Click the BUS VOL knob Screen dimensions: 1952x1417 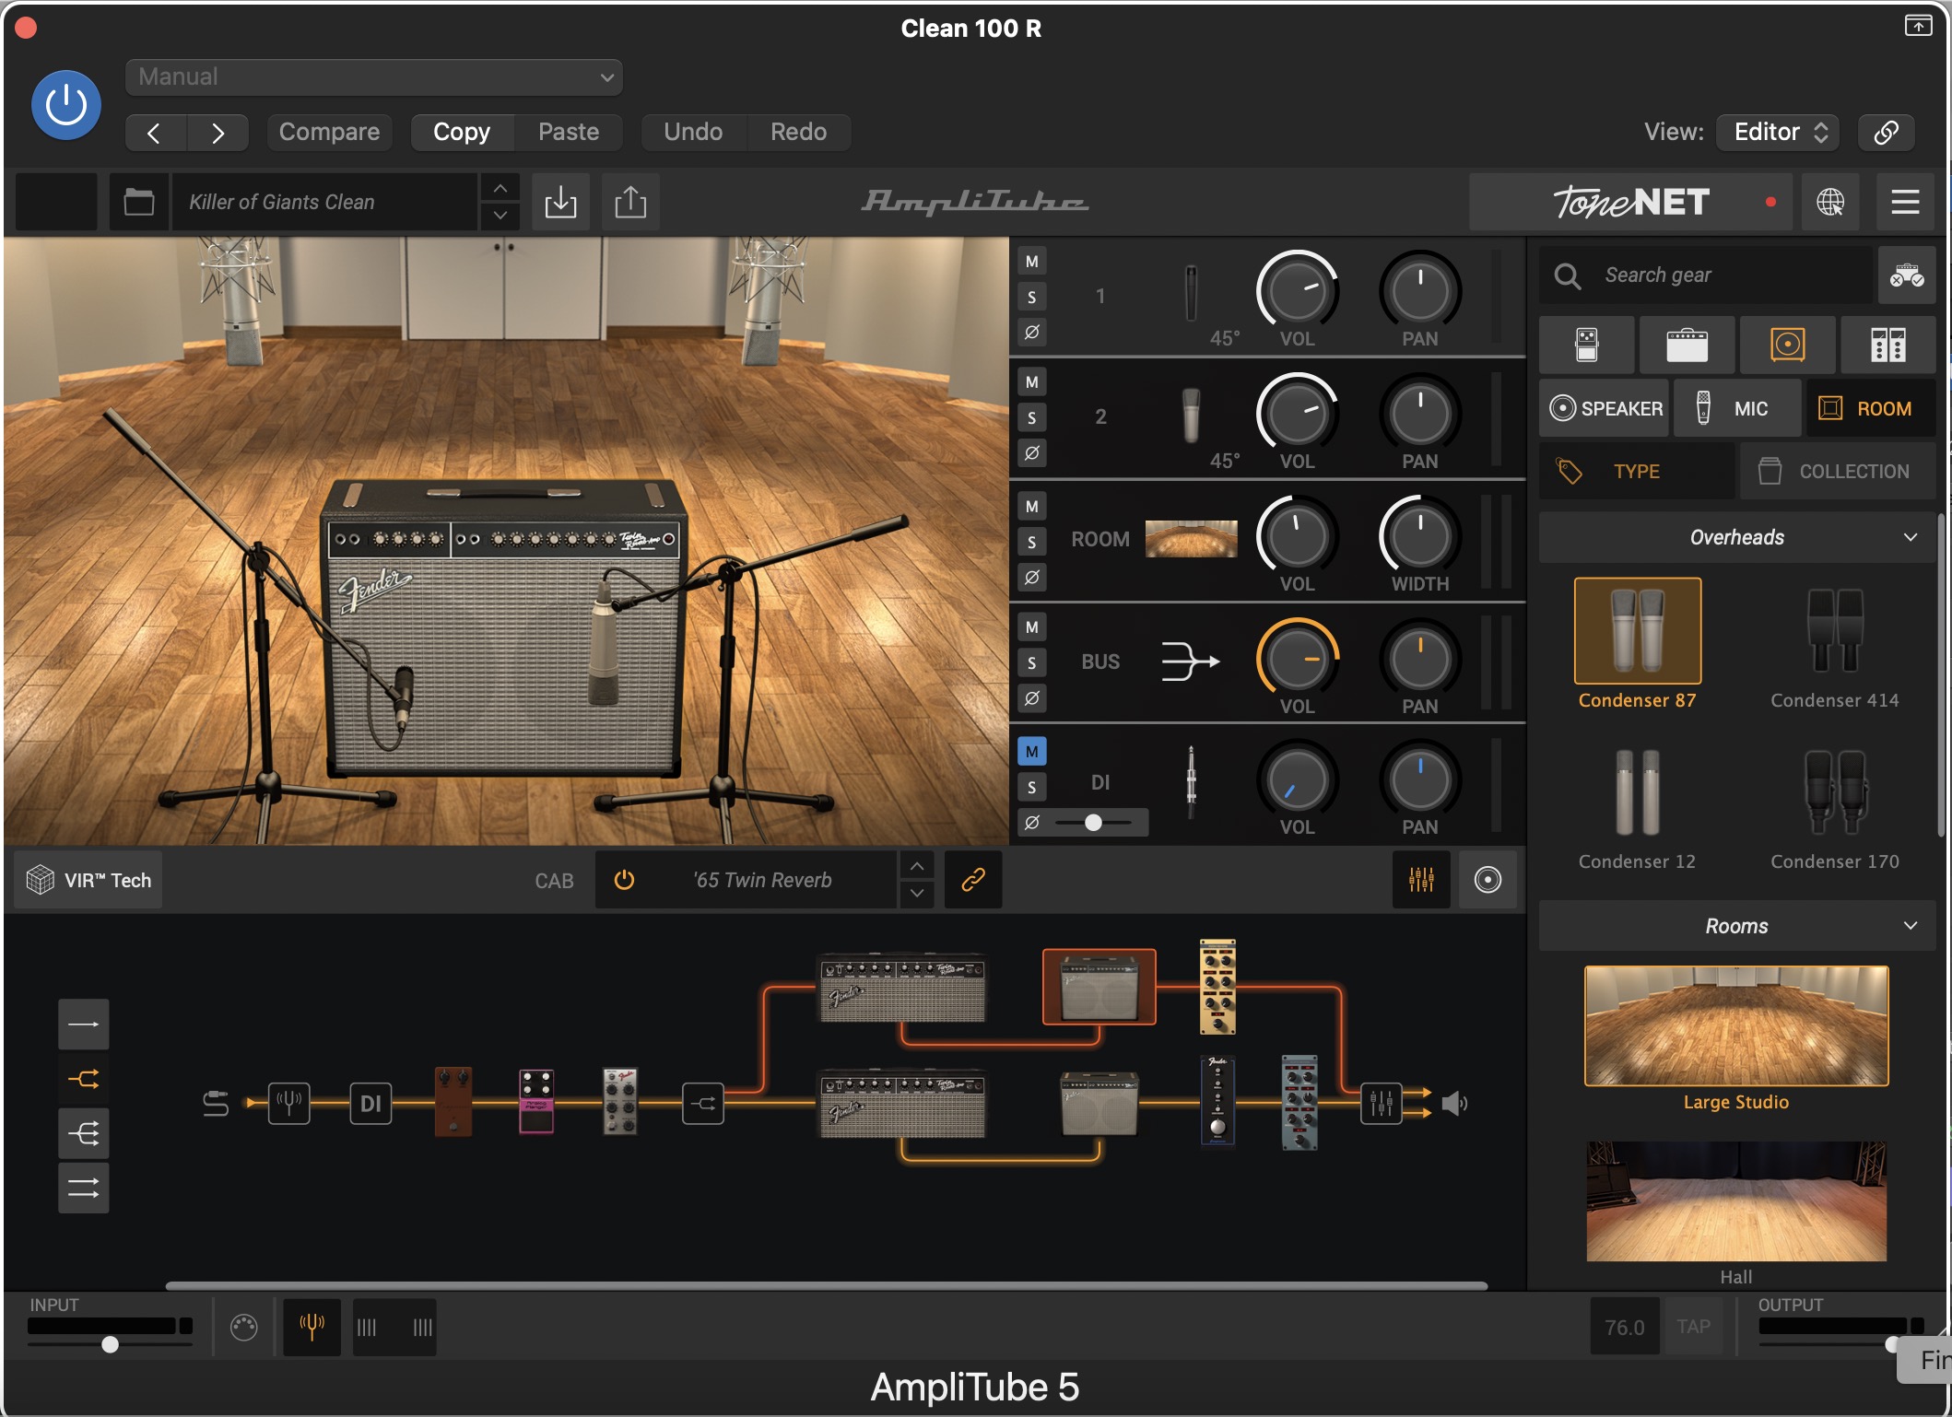pyautogui.click(x=1297, y=659)
